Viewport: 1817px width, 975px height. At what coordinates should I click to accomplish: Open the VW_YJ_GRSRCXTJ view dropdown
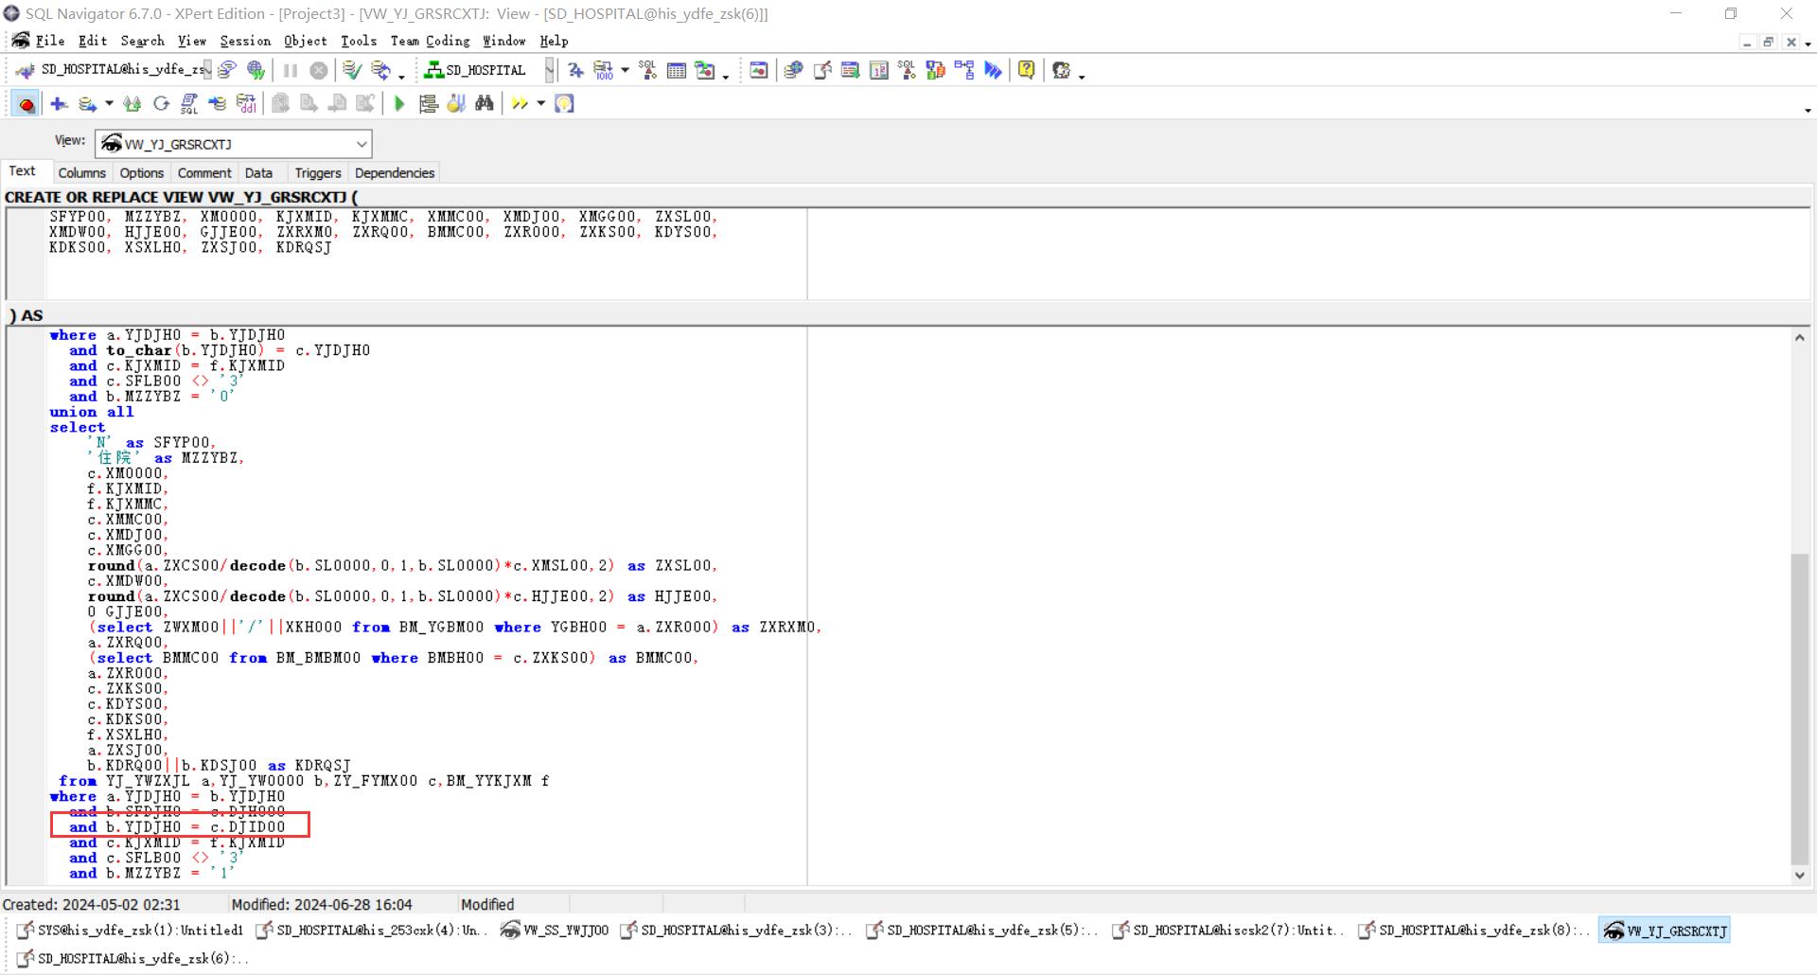[x=361, y=144]
